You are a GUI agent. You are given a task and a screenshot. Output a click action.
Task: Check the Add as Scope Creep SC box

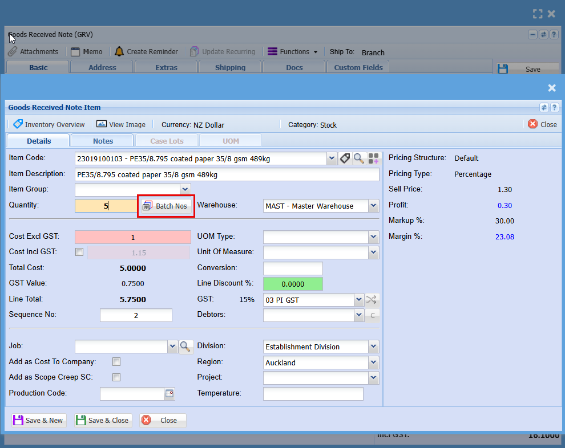(116, 377)
